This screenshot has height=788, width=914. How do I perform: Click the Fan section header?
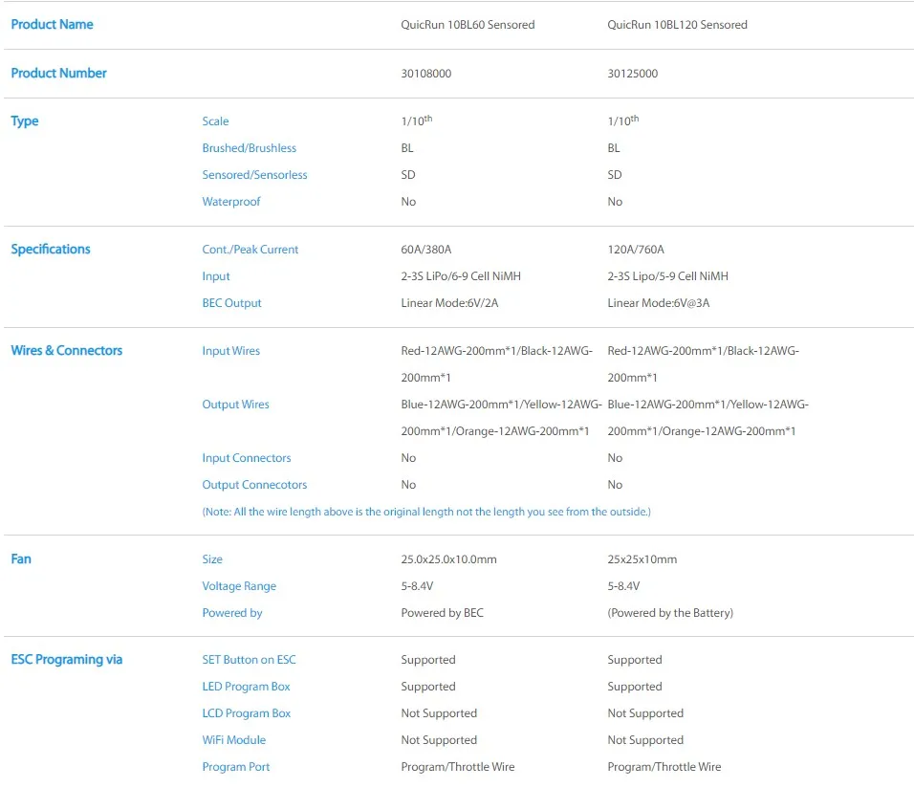point(21,558)
